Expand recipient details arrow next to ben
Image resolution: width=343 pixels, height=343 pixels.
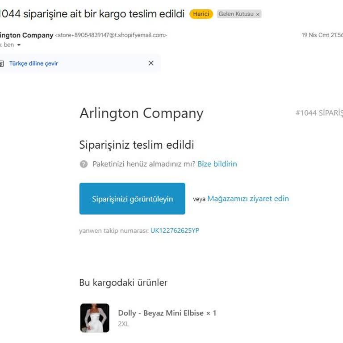tap(19, 45)
